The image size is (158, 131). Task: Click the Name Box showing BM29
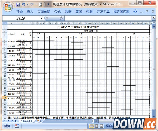tap(21, 18)
